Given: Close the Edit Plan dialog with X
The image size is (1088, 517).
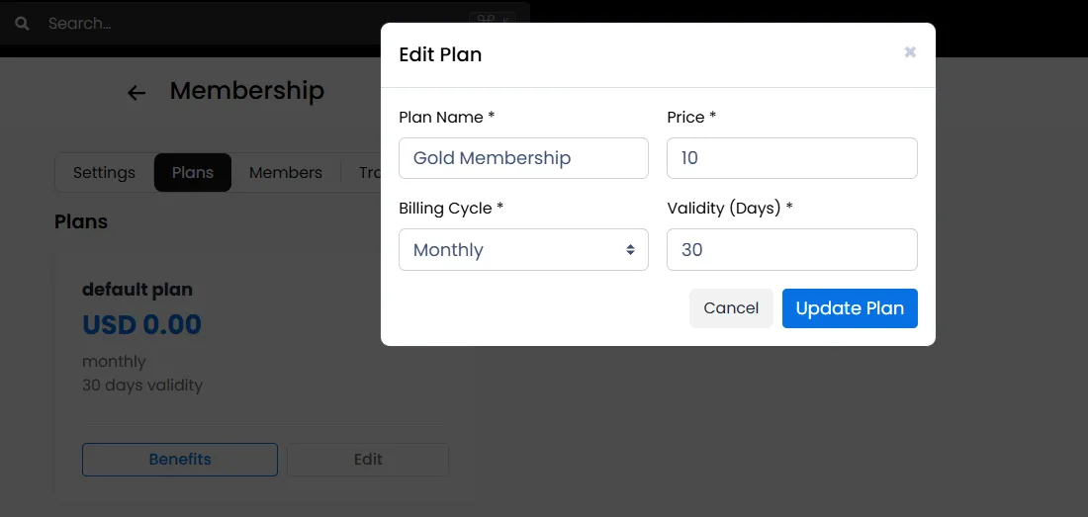Looking at the screenshot, I should (x=910, y=52).
